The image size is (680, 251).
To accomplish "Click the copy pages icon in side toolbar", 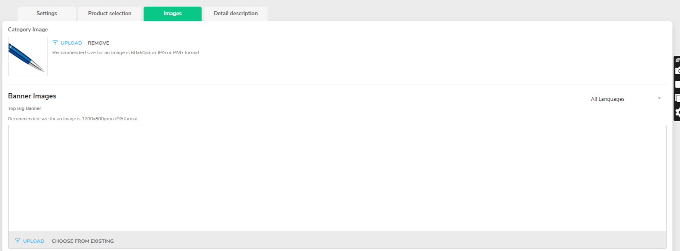I will point(678,98).
